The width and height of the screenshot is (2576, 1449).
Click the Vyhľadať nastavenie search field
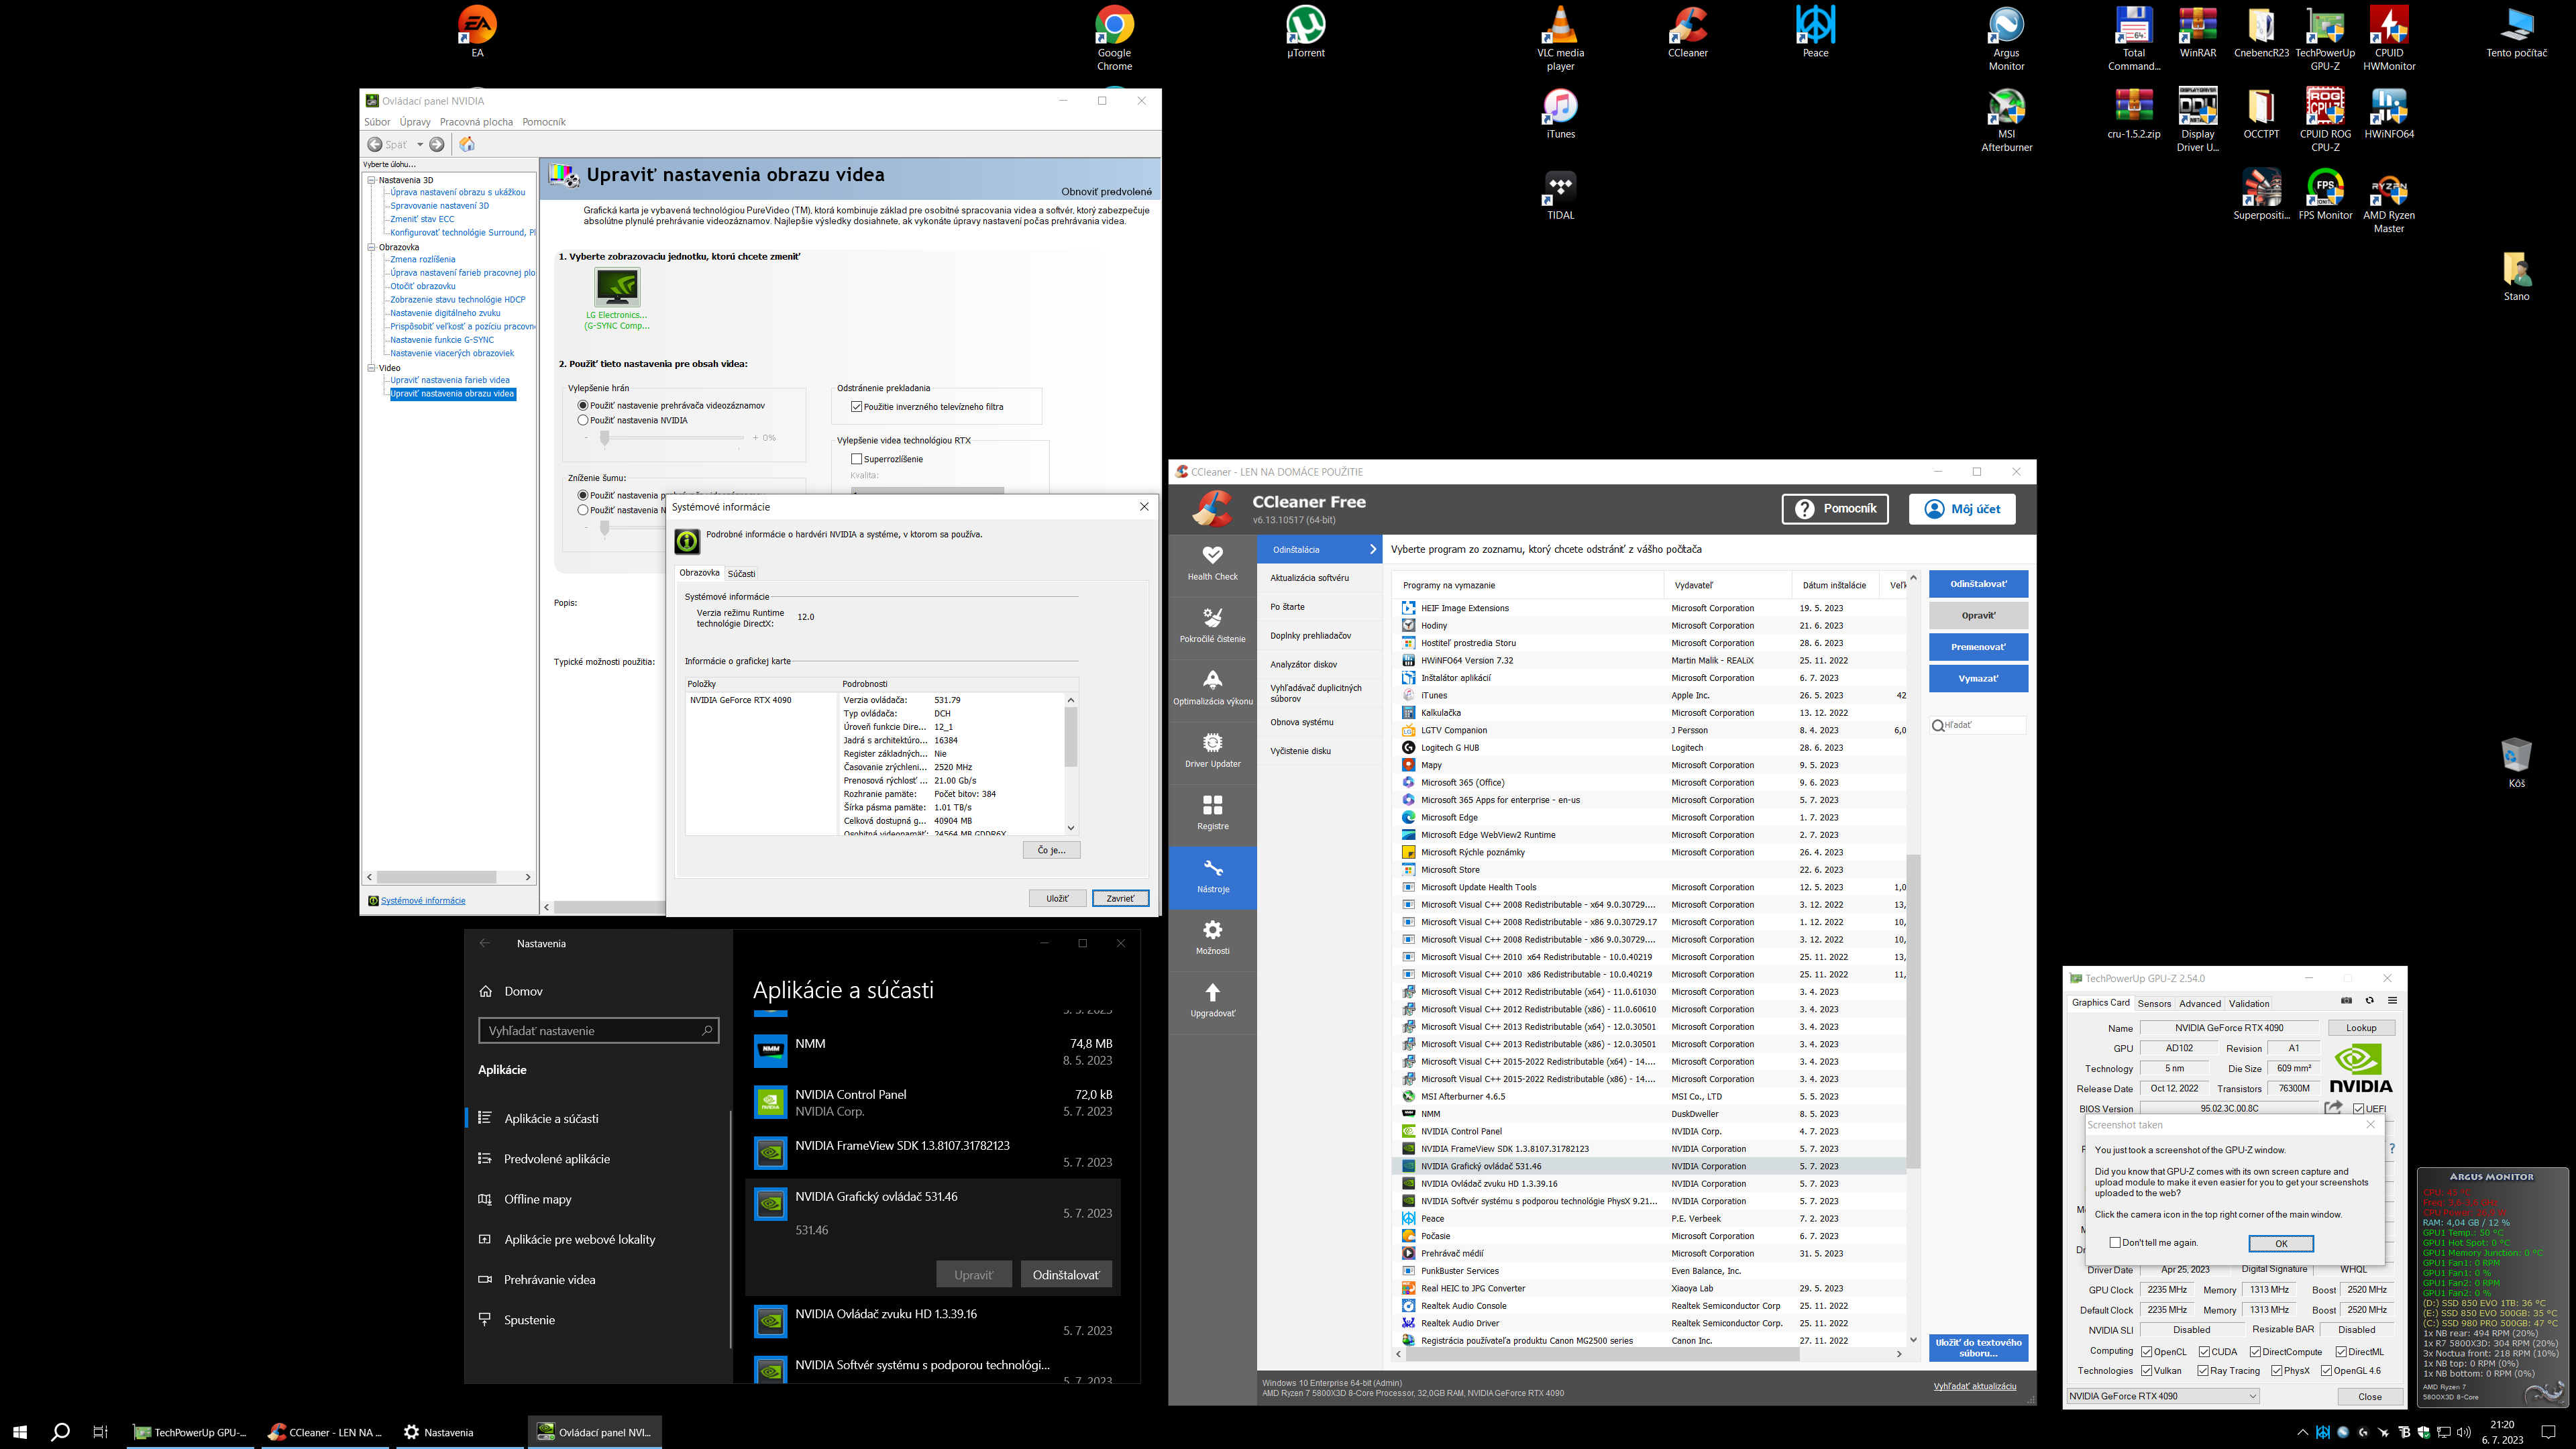coord(590,1030)
